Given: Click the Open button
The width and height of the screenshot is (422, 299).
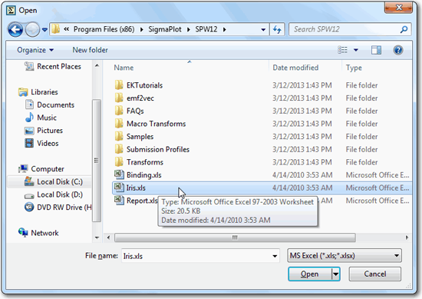Looking at the screenshot, I should 310,274.
